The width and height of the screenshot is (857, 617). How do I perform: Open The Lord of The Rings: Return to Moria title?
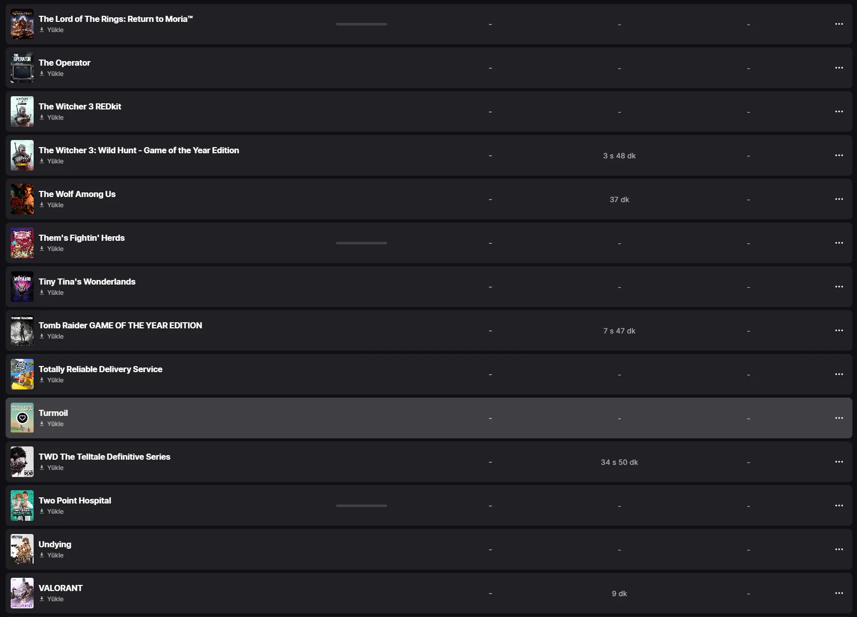tap(116, 19)
